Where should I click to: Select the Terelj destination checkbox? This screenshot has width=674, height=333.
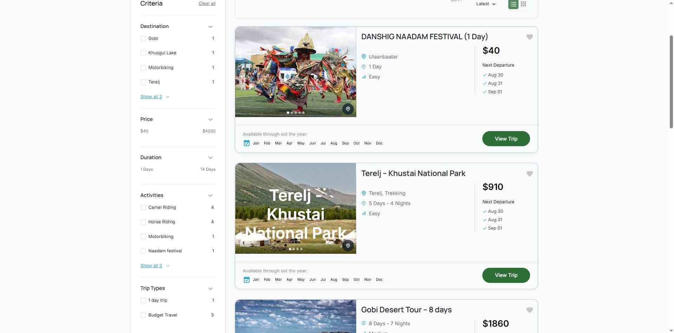(x=143, y=82)
